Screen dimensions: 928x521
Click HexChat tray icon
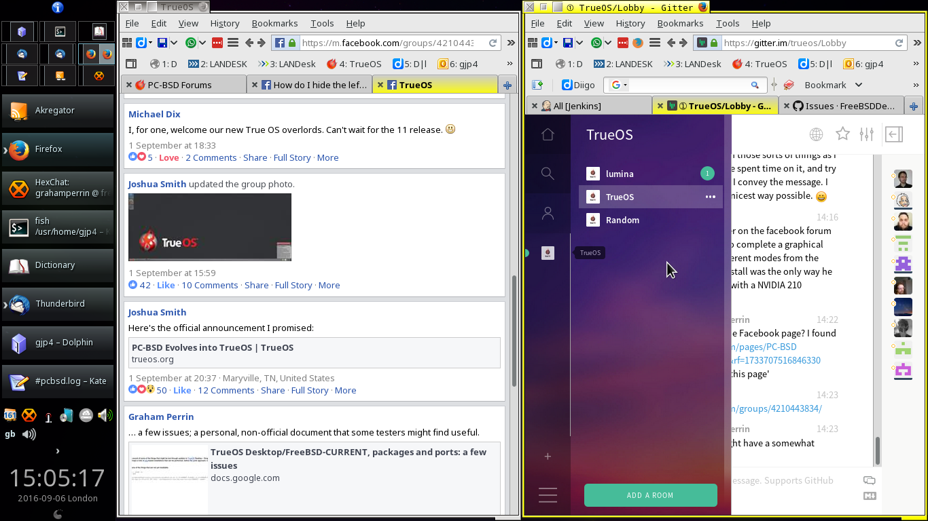click(29, 415)
